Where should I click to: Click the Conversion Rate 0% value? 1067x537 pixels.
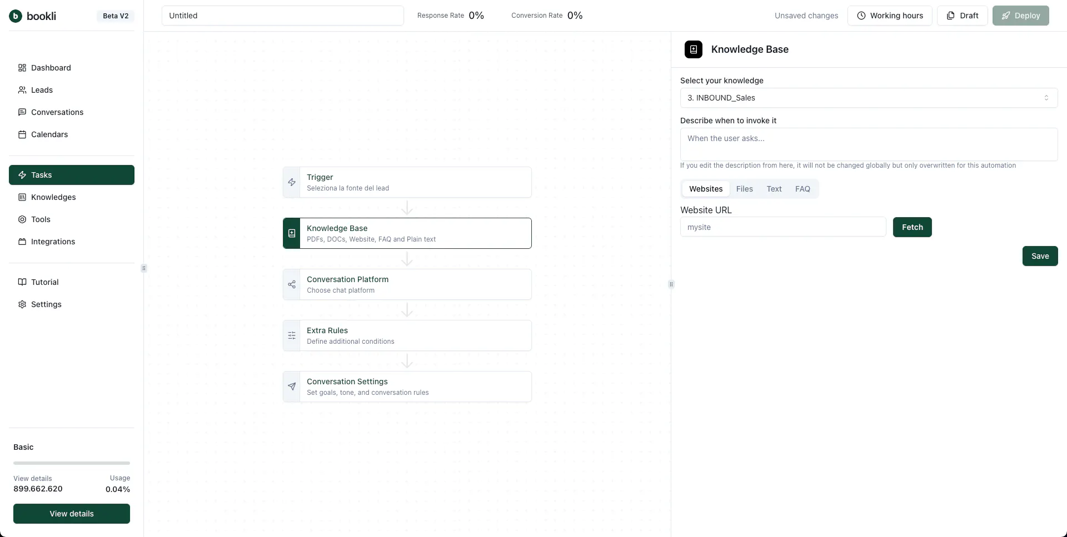pyautogui.click(x=575, y=16)
